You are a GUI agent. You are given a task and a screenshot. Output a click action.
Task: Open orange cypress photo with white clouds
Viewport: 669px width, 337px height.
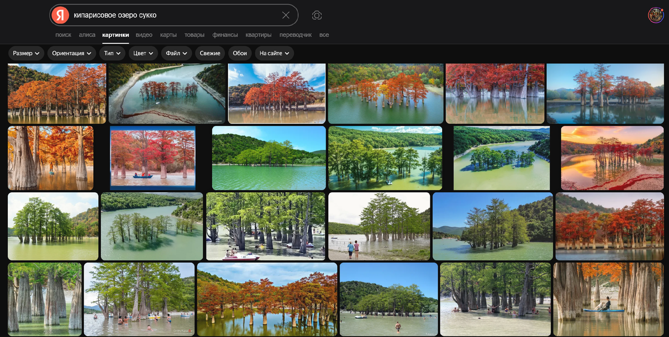coord(277,94)
